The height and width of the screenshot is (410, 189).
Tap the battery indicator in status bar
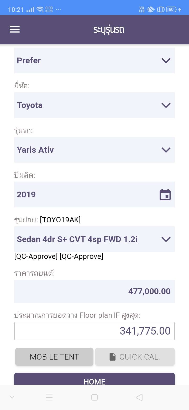(171, 9)
